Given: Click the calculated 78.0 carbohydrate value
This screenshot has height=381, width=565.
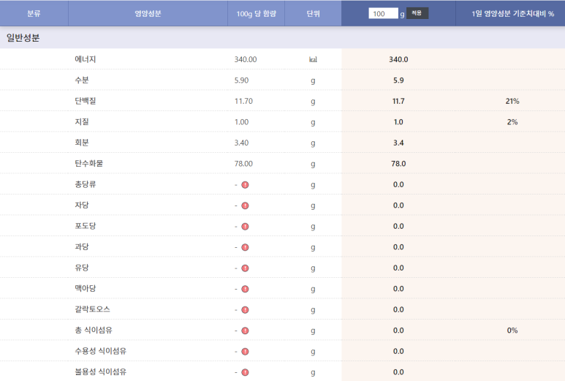Looking at the screenshot, I should (x=398, y=164).
